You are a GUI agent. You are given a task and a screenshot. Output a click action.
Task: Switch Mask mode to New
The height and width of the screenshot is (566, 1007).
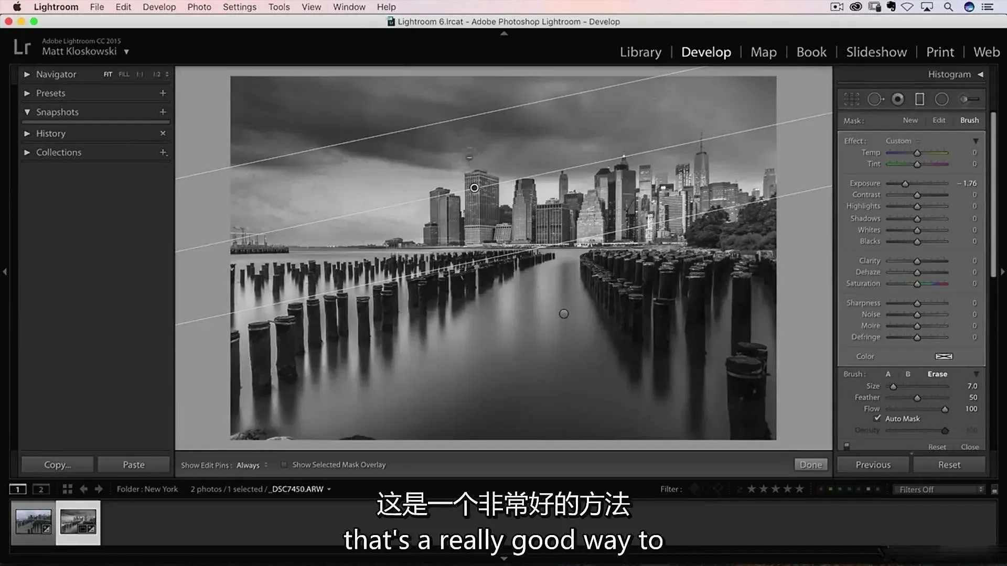tap(910, 120)
